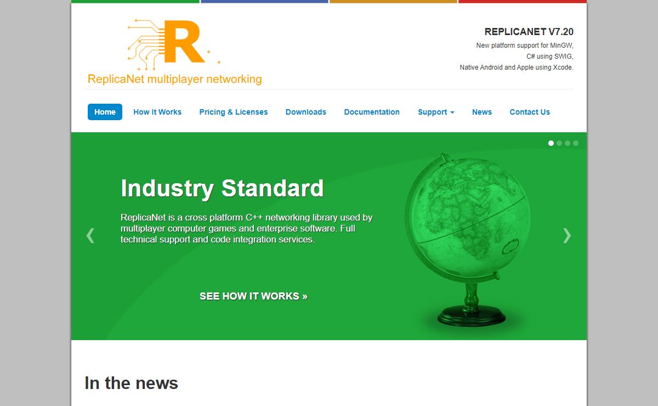The image size is (658, 406).
Task: Select the first carousel indicator dot
Action: coord(551,143)
